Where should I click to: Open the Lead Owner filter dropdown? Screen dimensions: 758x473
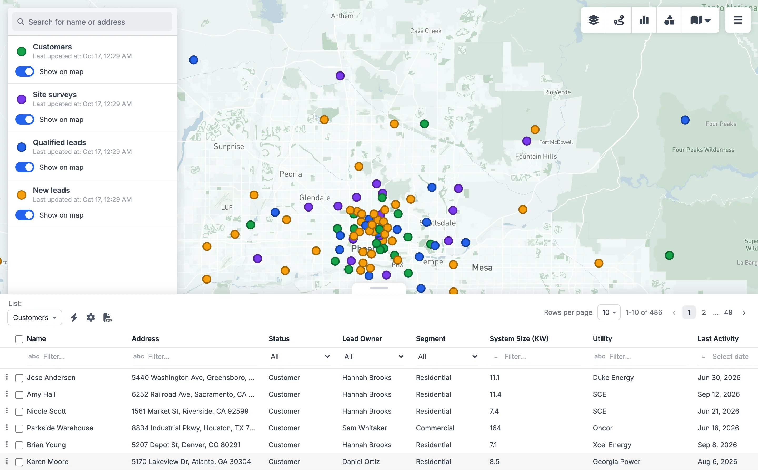pos(373,357)
